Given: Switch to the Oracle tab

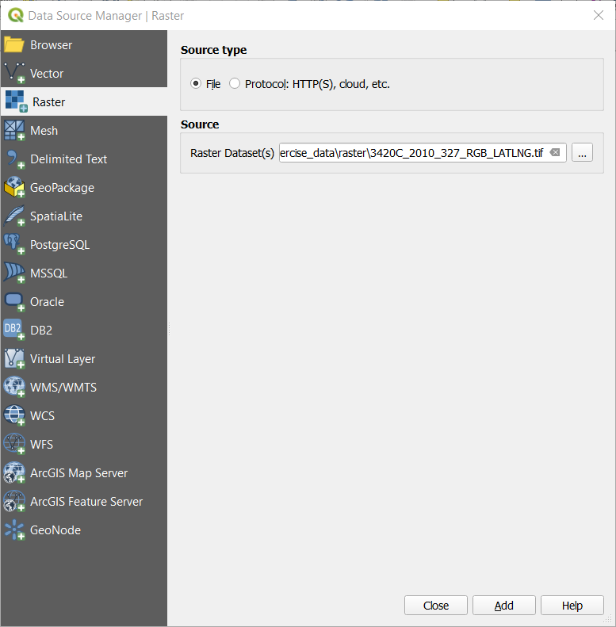Looking at the screenshot, I should click(x=47, y=302).
